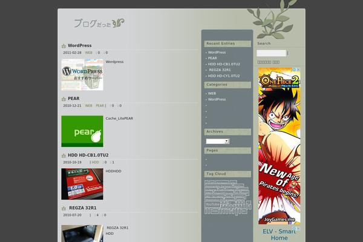This screenshot has height=242, width=363.
Task: Click the Archives heading
Action: coord(215,131)
